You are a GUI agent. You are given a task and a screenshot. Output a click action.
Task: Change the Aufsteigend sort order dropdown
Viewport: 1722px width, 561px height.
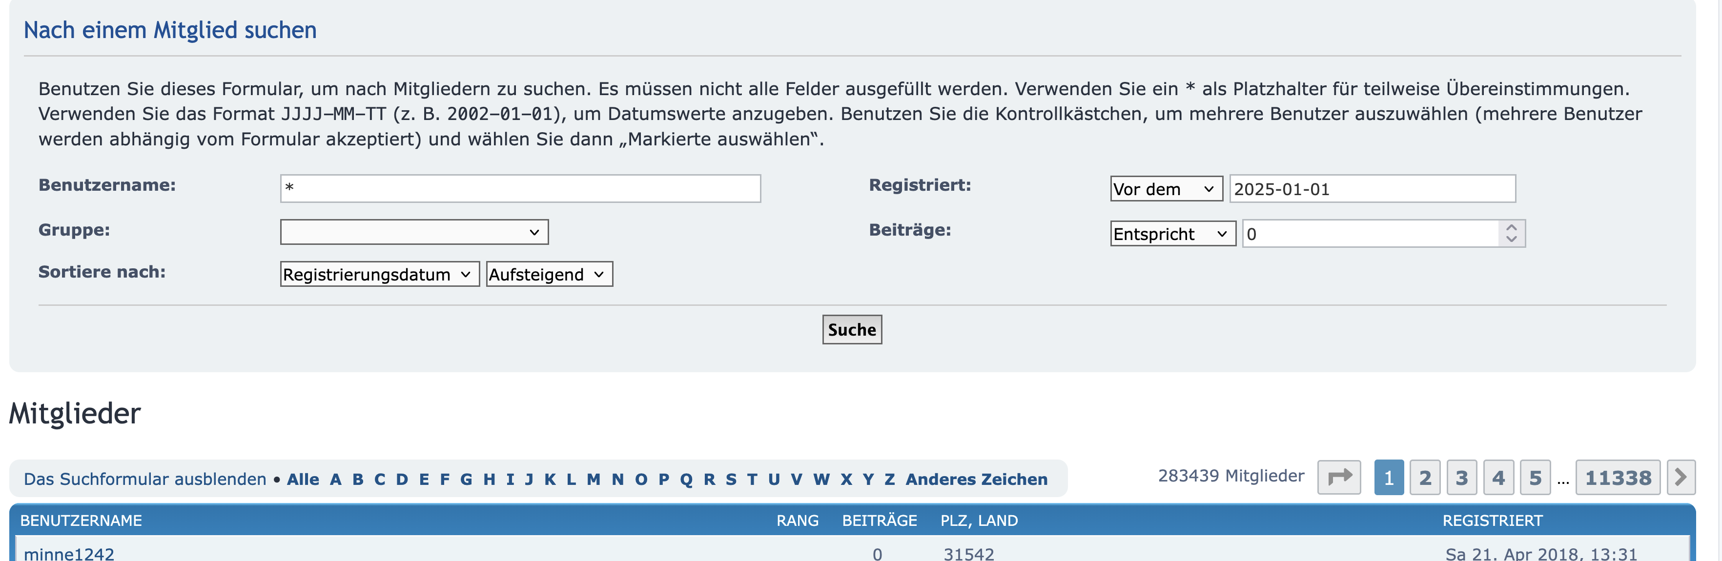pyautogui.click(x=548, y=275)
